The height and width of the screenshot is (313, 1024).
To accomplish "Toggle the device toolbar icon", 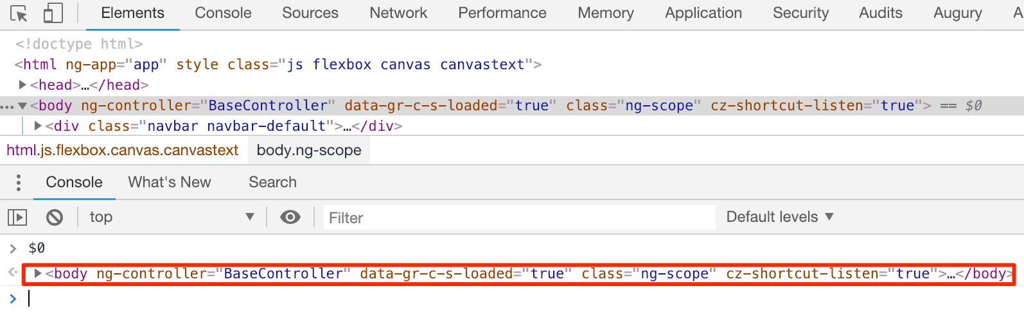I will [53, 13].
